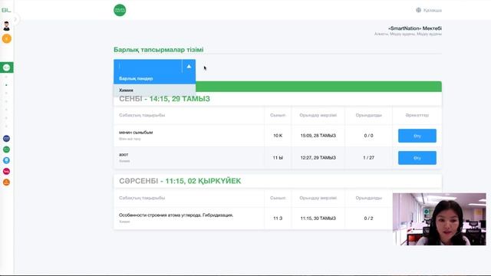Click the presenter webcam video thumbnail
Screen dimensions: 491x276
pos(440,219)
